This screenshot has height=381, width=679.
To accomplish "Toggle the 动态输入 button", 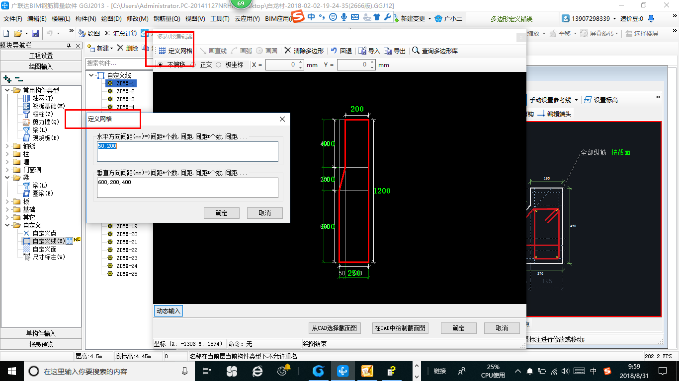I will (x=169, y=311).
